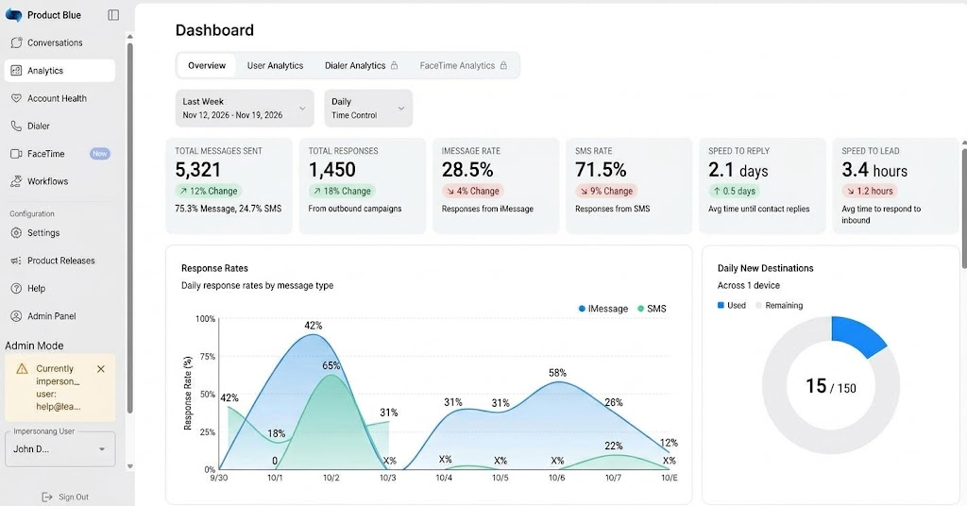This screenshot has width=967, height=506.
Task: Open the Workflows section
Action: point(59,181)
